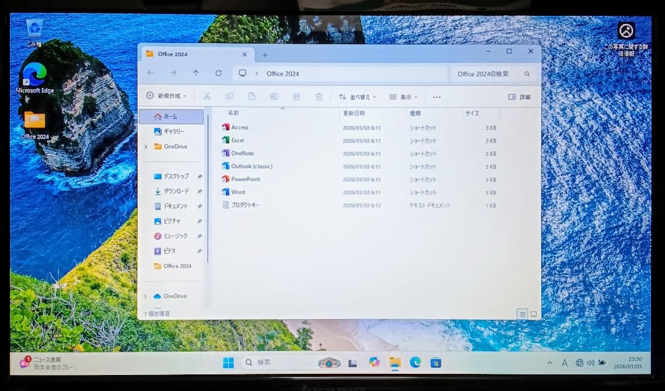Click the Share icon in the toolbar
665x391 pixels.
297,97
